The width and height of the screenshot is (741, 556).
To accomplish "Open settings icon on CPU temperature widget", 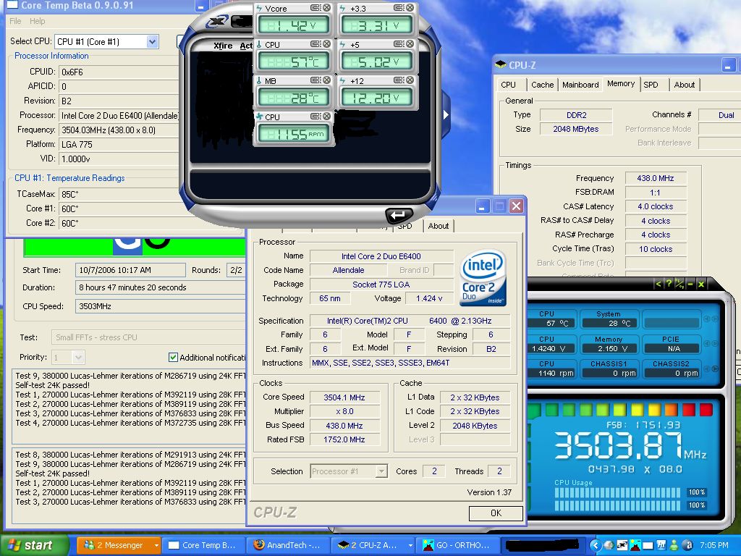I will tap(316, 44).
